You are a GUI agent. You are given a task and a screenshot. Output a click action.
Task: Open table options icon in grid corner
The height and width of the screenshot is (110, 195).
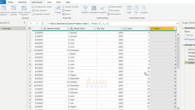(x=30, y=28)
